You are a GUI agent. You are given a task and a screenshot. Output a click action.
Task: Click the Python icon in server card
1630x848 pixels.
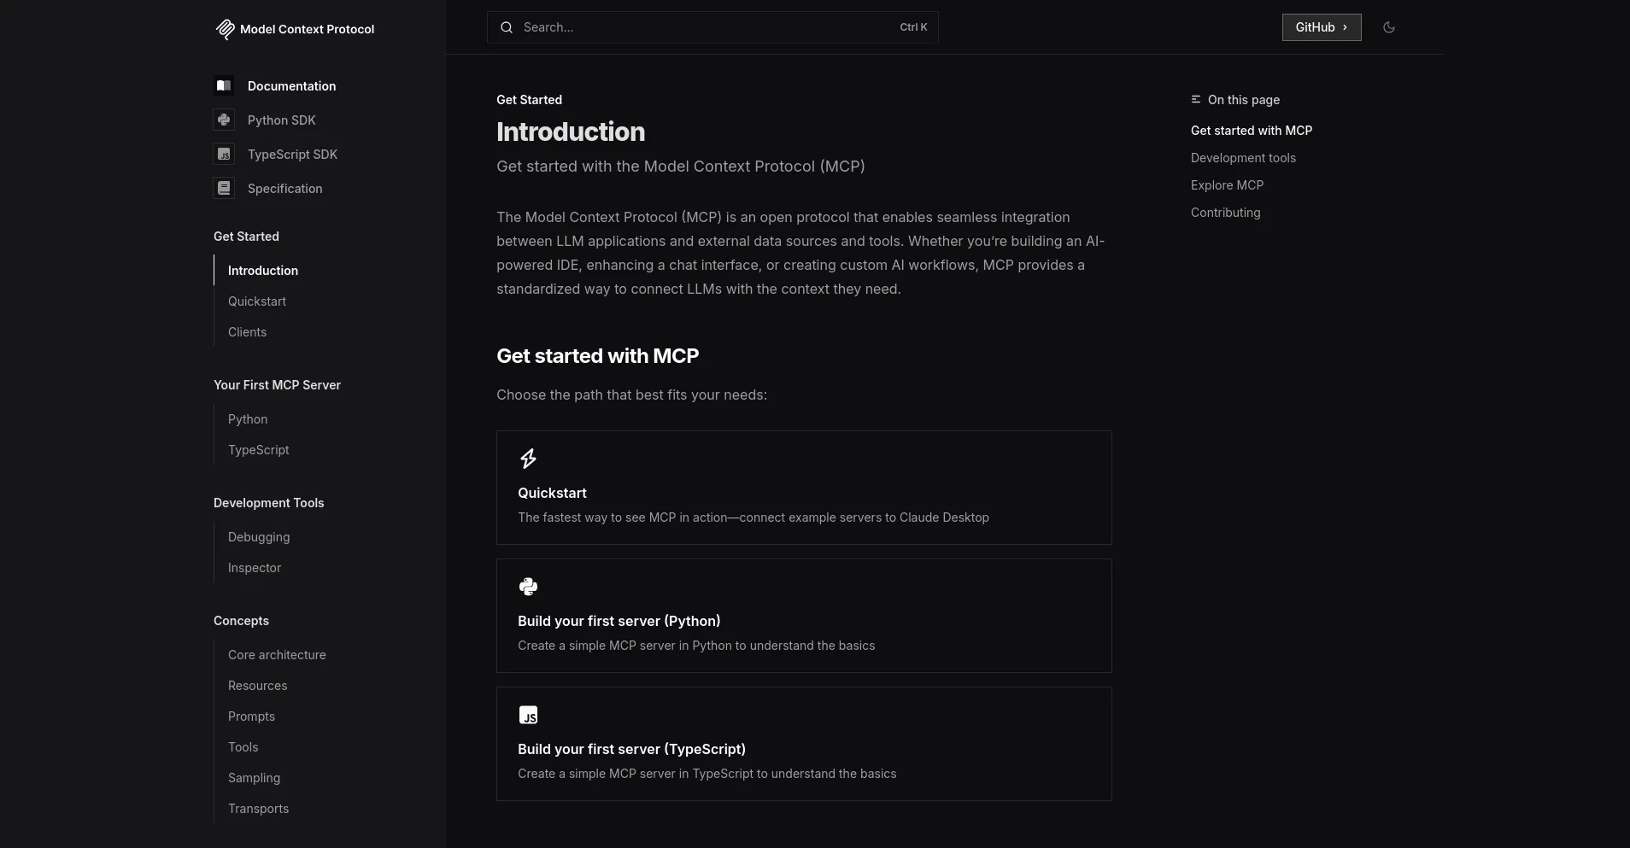pos(529,587)
